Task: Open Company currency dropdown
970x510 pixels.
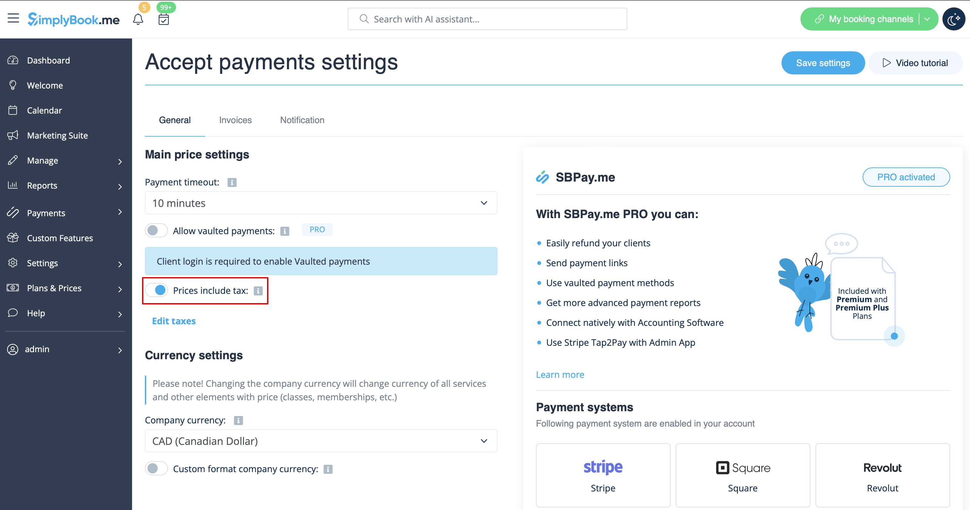Action: point(321,441)
